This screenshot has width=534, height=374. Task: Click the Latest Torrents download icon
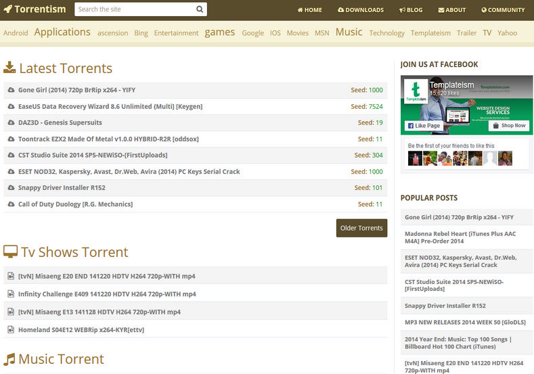tap(9, 68)
